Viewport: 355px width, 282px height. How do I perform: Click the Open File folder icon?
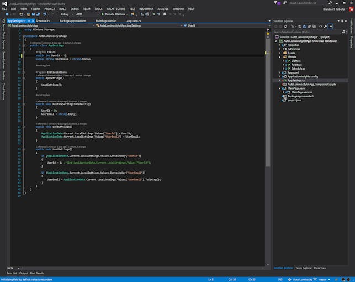point(29,14)
